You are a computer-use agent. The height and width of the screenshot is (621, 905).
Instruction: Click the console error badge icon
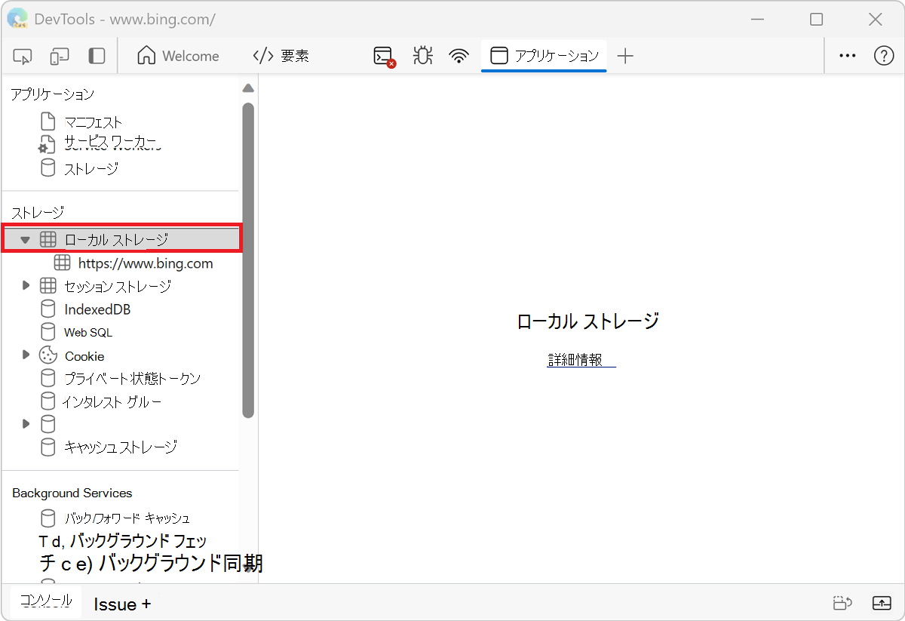click(384, 55)
